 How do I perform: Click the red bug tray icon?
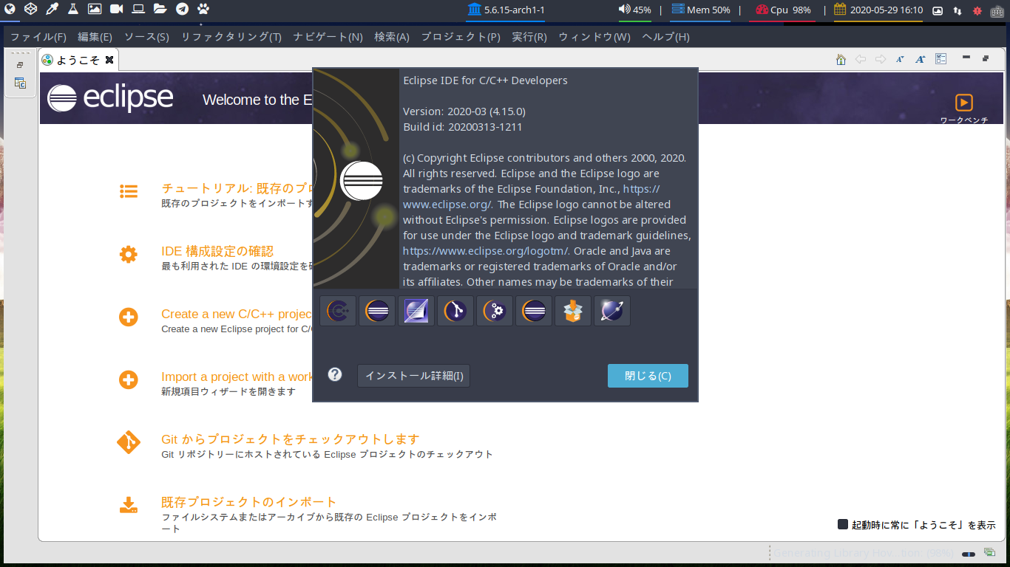977,10
